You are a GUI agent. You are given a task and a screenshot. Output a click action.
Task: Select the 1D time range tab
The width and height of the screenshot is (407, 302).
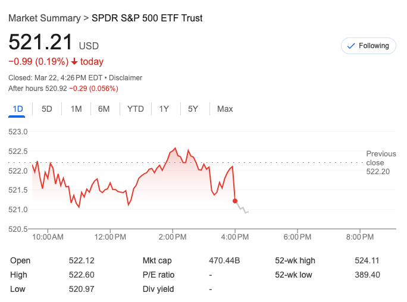pyautogui.click(x=18, y=109)
